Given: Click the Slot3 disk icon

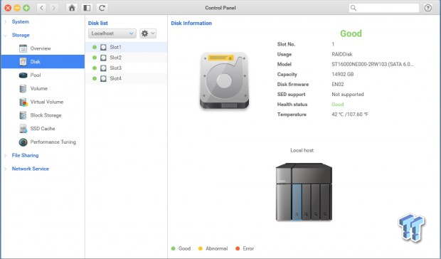Looking at the screenshot, I should coord(104,68).
